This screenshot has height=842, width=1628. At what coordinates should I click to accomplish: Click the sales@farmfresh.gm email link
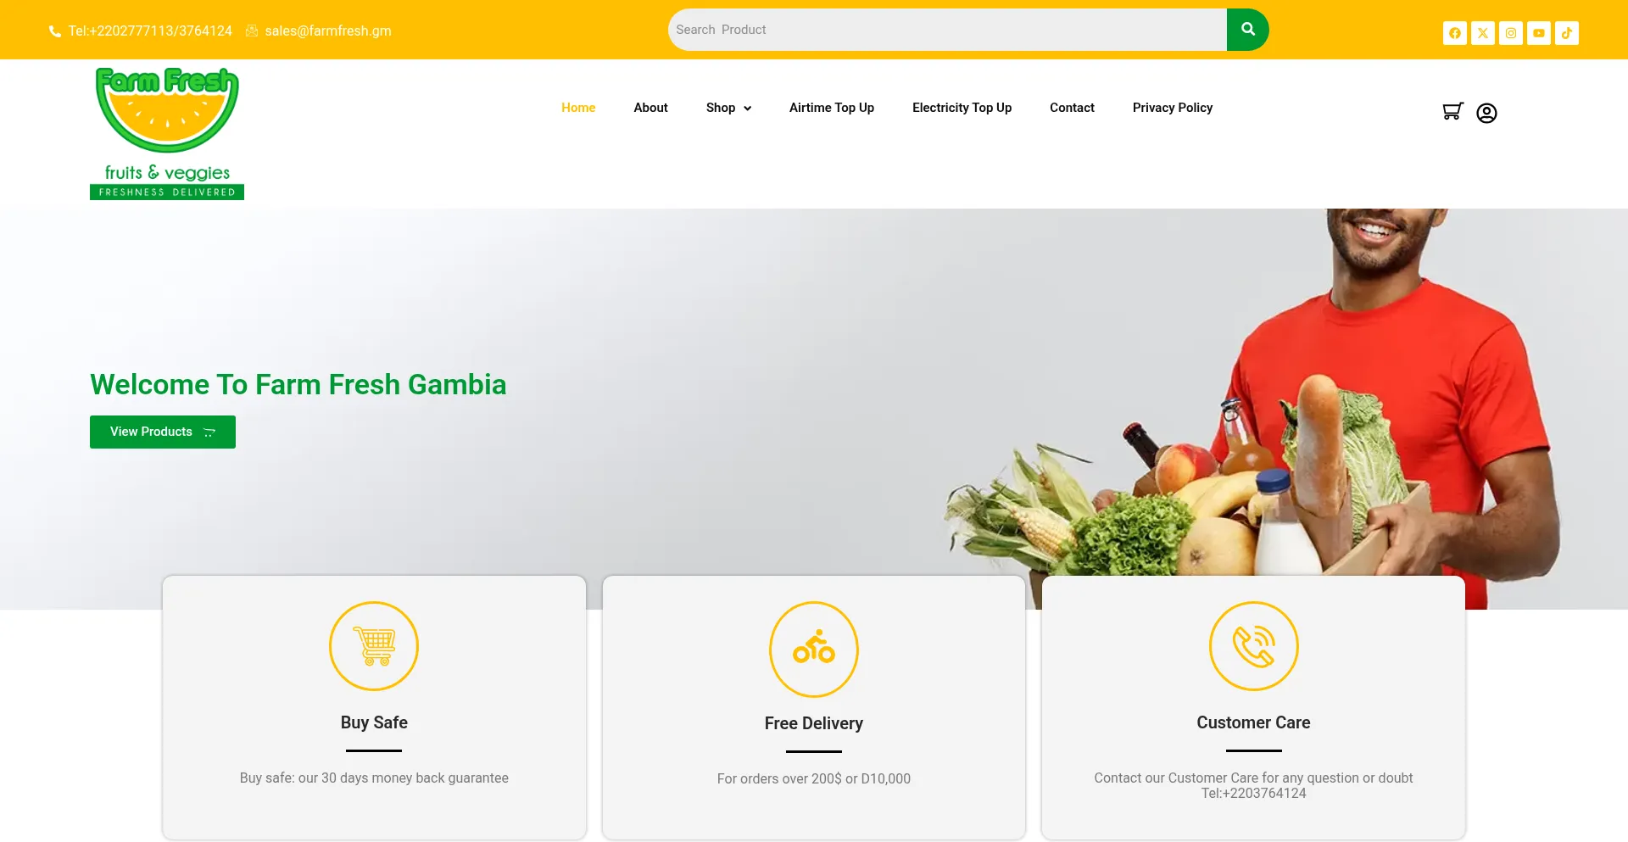(327, 31)
